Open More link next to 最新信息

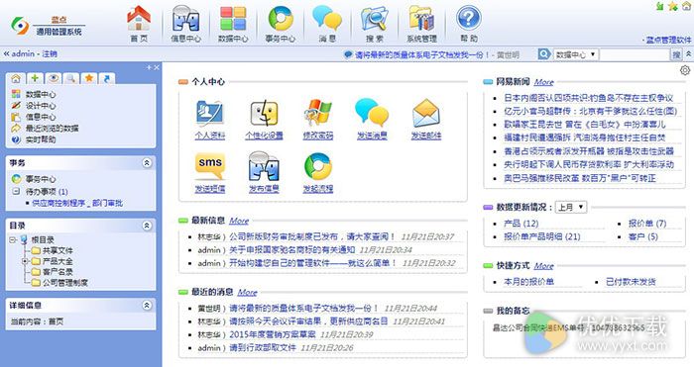click(x=239, y=221)
